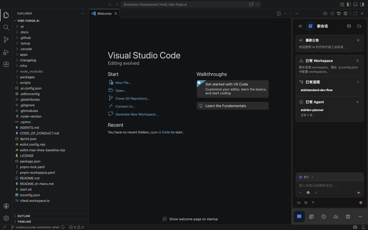
Task: Click the fullscreen icon in panel toolbar
Action: [x=355, y=14]
